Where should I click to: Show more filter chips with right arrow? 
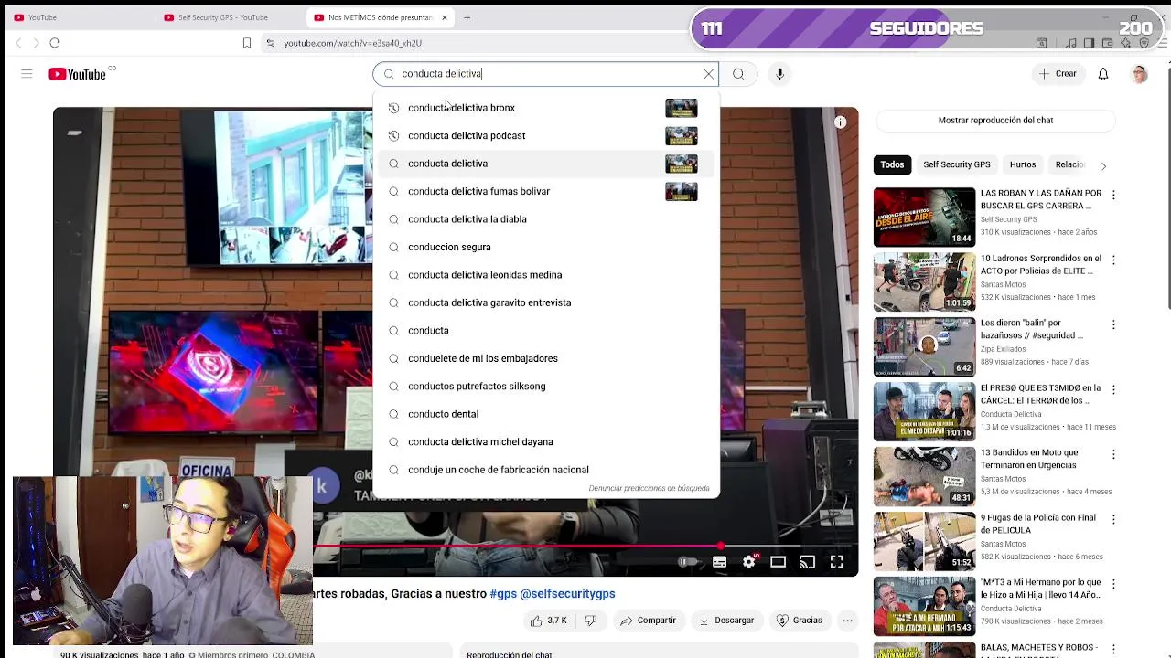[1103, 165]
